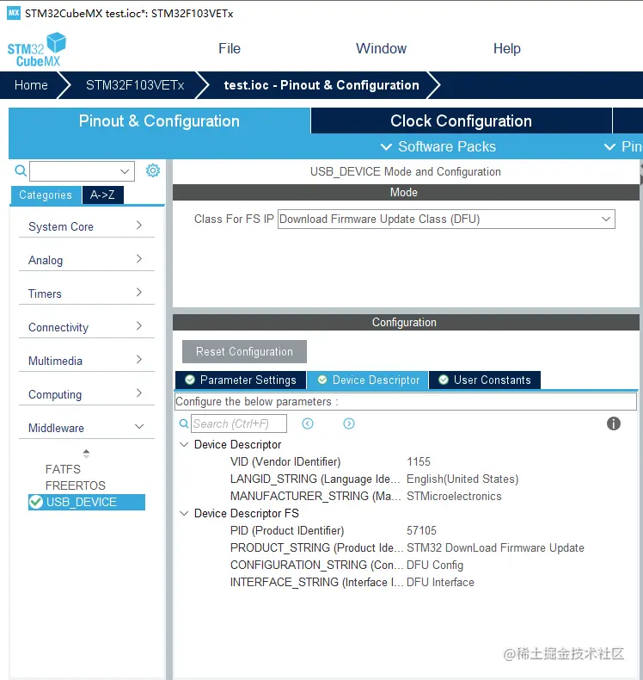Screen dimensions: 643x680
Task: Collapse the Device Descriptor FS group
Action: [184, 514]
